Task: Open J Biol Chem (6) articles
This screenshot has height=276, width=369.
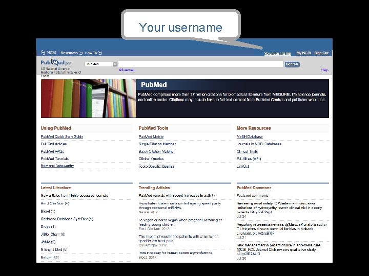Action: [53, 234]
